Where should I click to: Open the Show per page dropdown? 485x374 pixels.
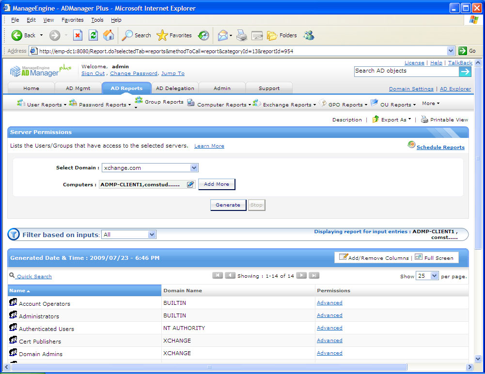(x=434, y=275)
